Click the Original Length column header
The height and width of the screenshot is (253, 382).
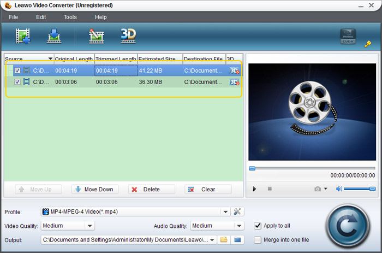[x=74, y=59]
